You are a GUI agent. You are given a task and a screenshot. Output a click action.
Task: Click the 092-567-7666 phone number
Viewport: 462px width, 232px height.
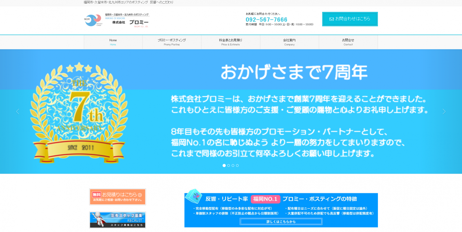pyautogui.click(x=266, y=19)
